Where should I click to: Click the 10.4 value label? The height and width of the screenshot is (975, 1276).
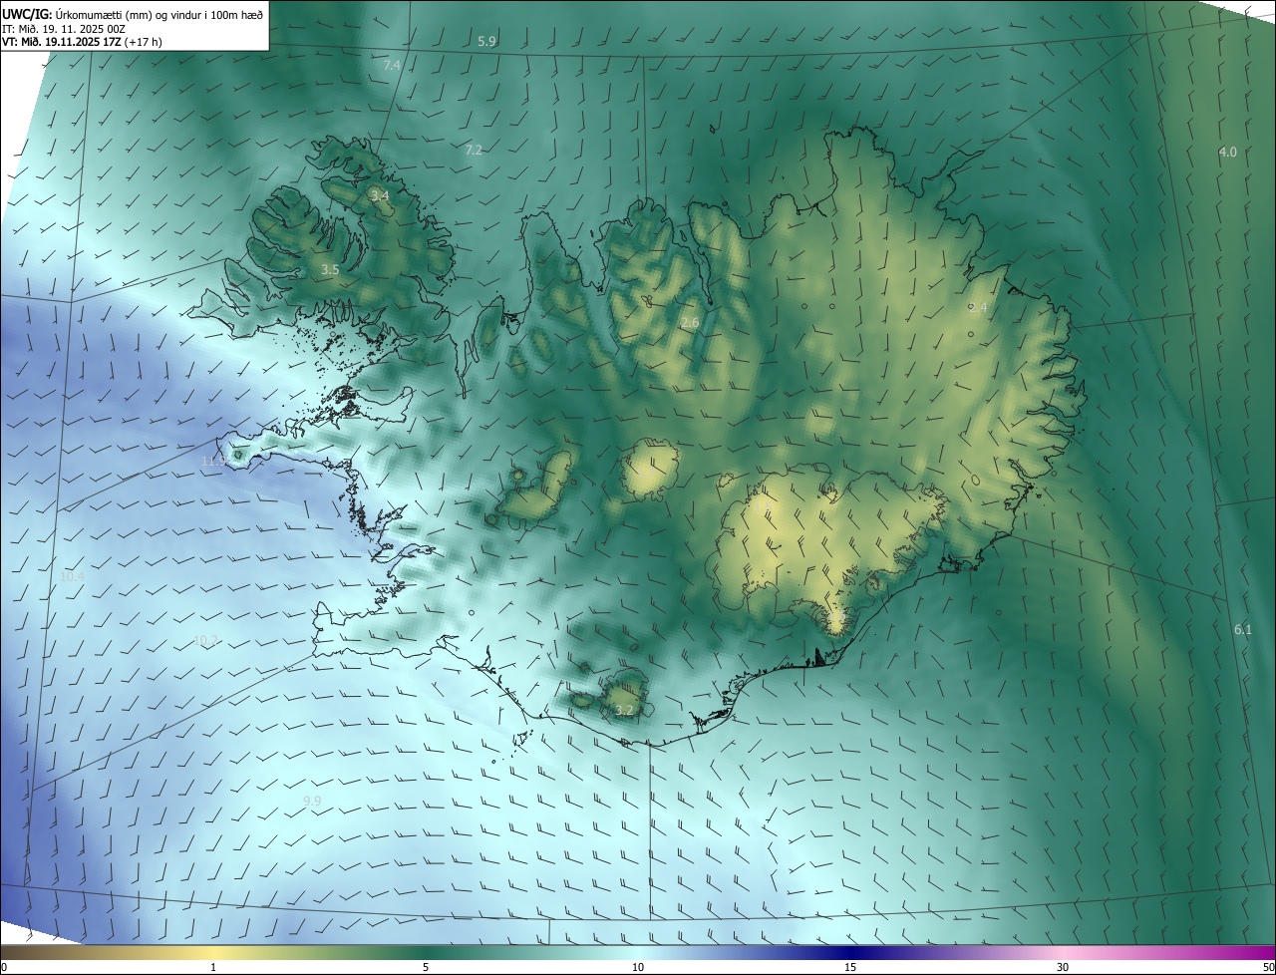[73, 577]
